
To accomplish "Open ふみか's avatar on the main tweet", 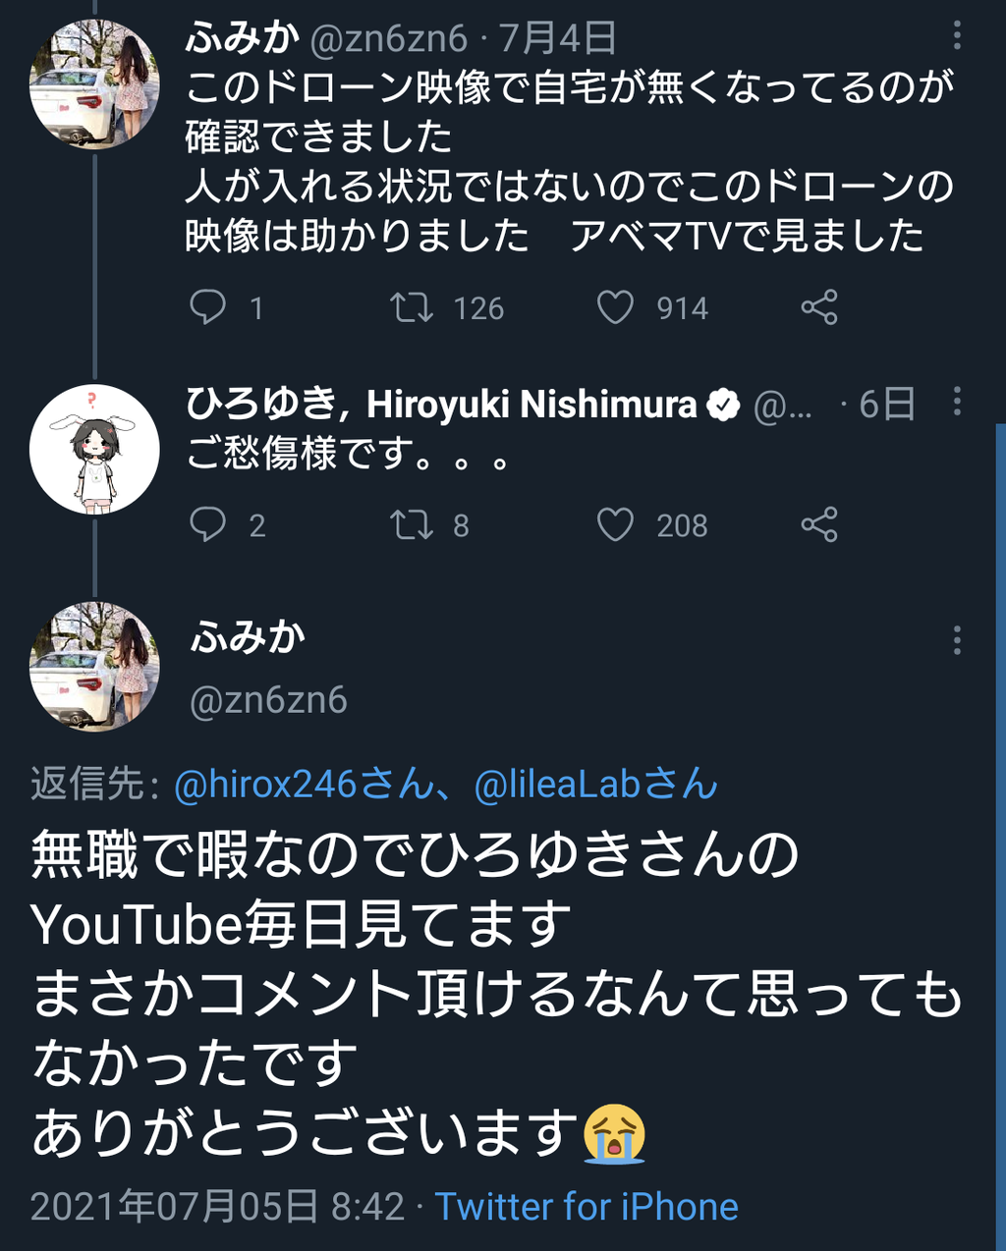I will point(94,667).
